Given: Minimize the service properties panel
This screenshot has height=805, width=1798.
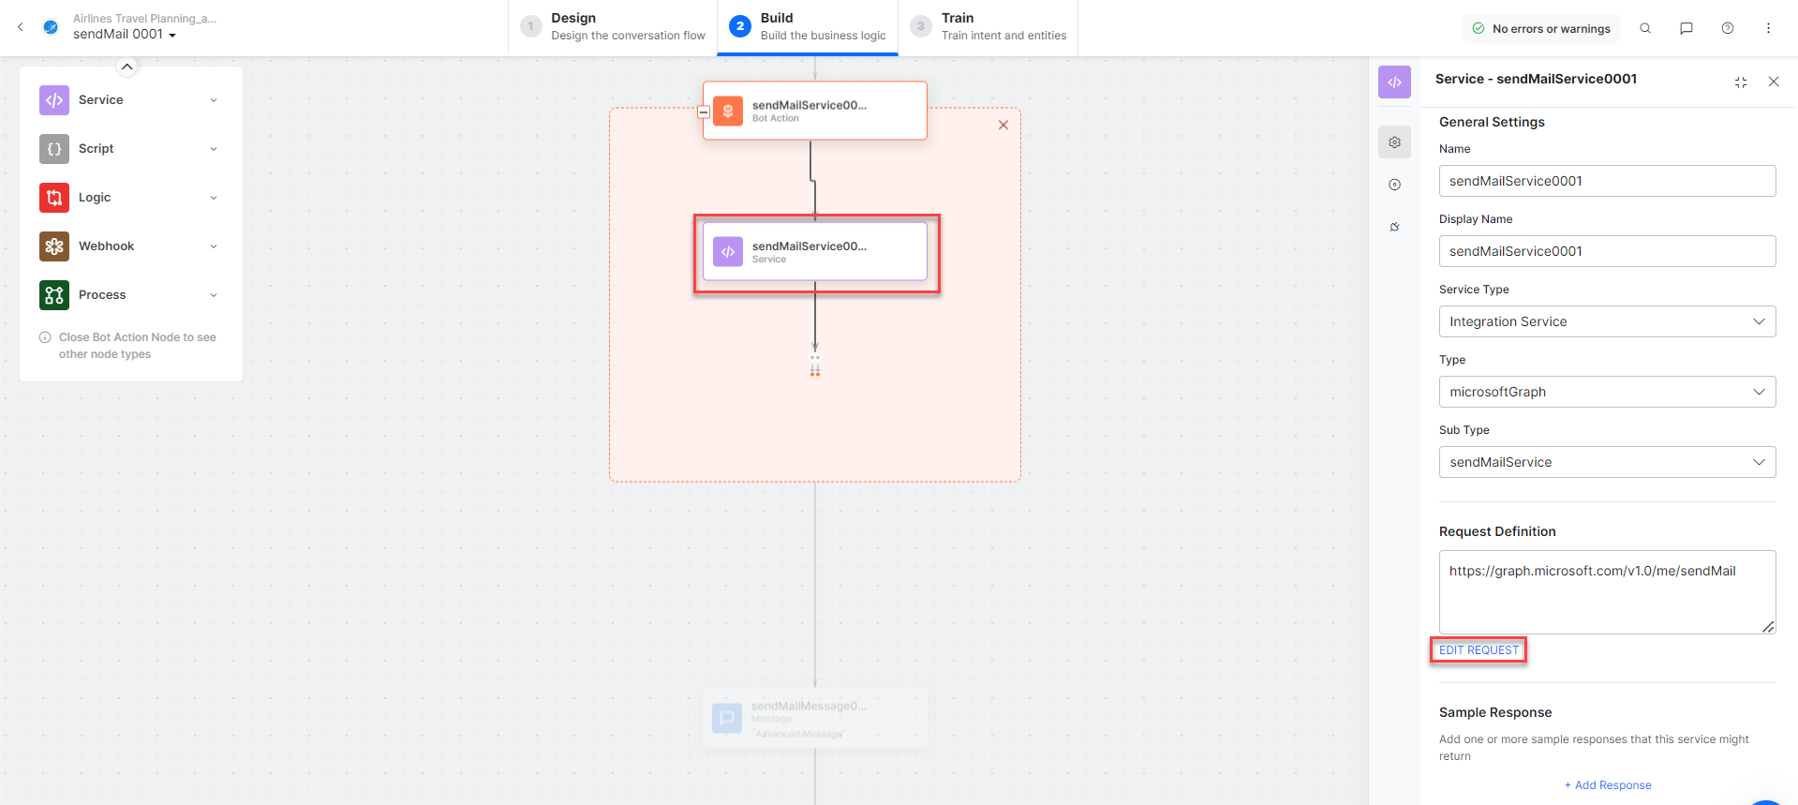Looking at the screenshot, I should (x=1741, y=82).
